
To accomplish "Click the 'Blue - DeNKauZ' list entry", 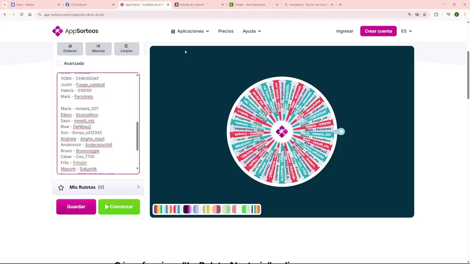I will point(76,126).
